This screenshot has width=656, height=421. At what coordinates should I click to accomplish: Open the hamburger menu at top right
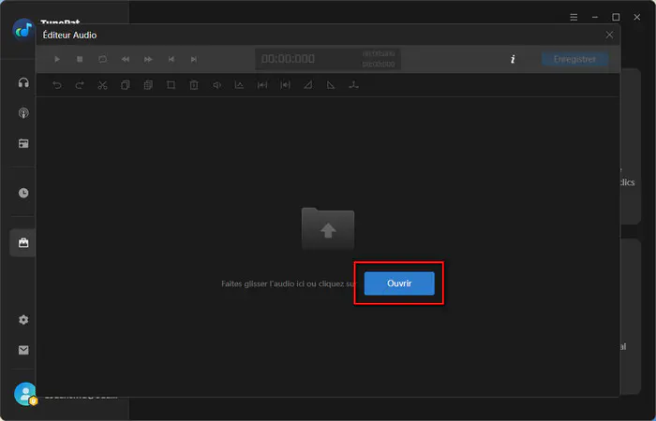(x=574, y=17)
